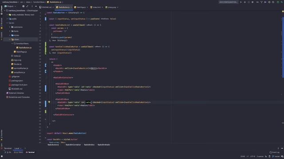Image resolution: width=284 pixels, height=159 pixels.
Task: Open terminal panel options (vertical dots)
Action: tap(278, 148)
